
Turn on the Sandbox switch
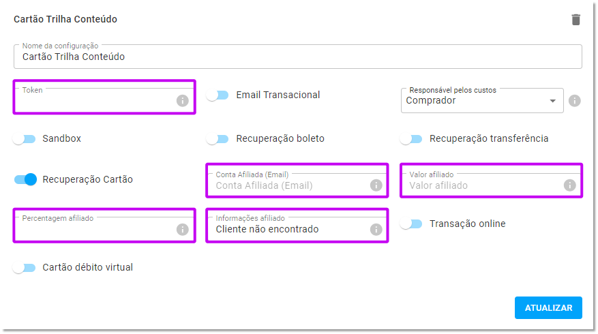point(24,138)
